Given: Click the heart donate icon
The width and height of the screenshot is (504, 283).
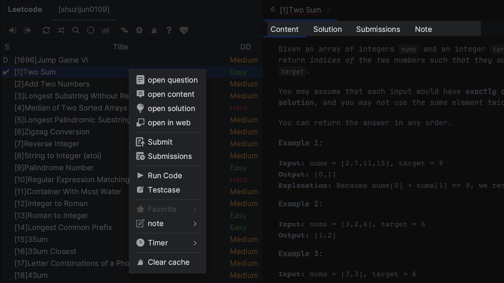Looking at the screenshot, I should point(184,30).
